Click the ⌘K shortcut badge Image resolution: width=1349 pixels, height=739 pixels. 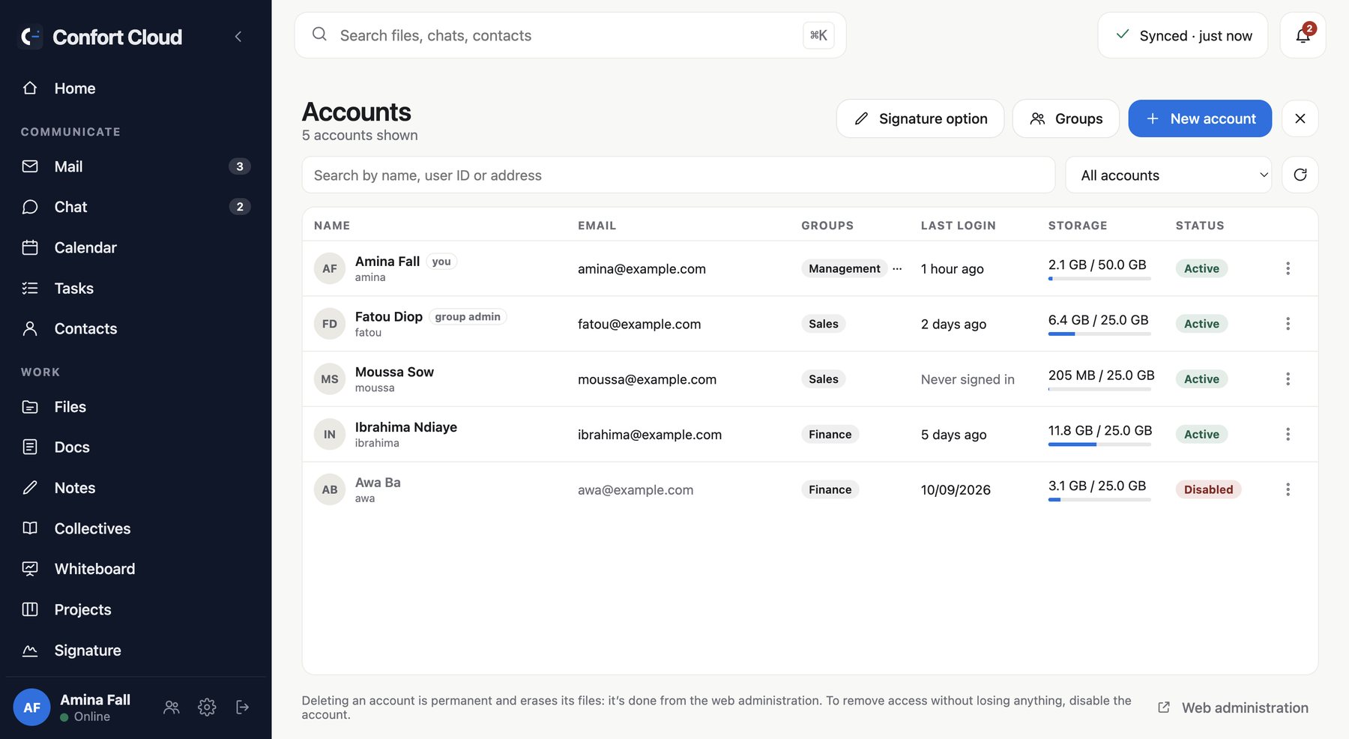[818, 35]
